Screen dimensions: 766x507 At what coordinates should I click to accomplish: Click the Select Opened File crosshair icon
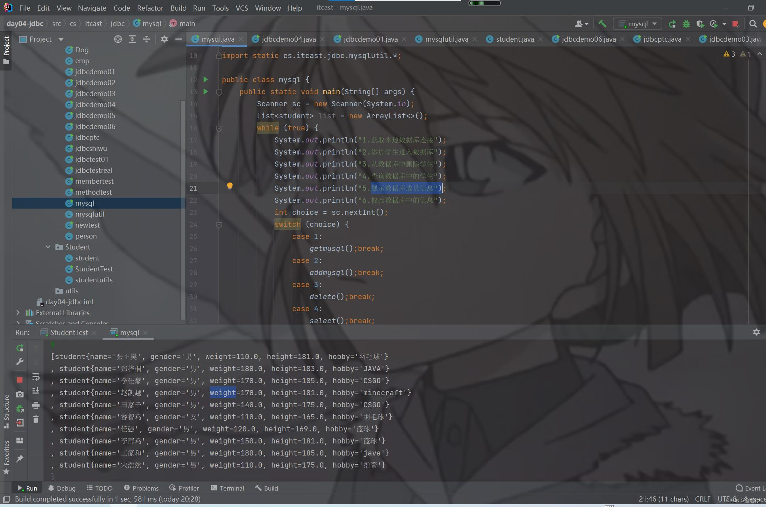pos(118,39)
